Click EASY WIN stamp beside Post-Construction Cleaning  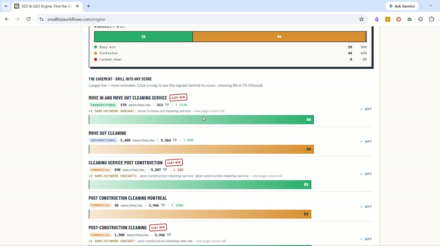158,227
